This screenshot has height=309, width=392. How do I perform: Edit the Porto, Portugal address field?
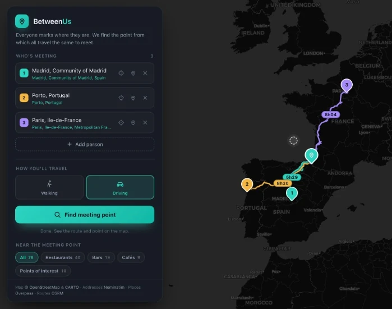pos(50,95)
